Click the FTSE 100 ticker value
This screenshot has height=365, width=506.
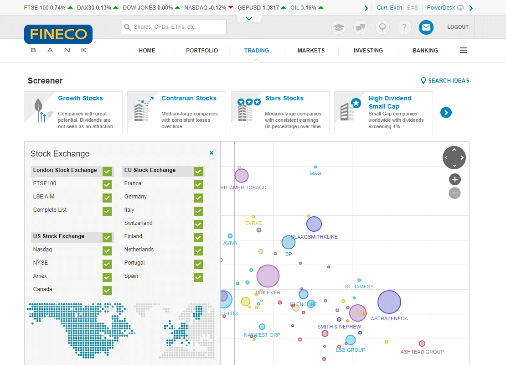tap(58, 8)
